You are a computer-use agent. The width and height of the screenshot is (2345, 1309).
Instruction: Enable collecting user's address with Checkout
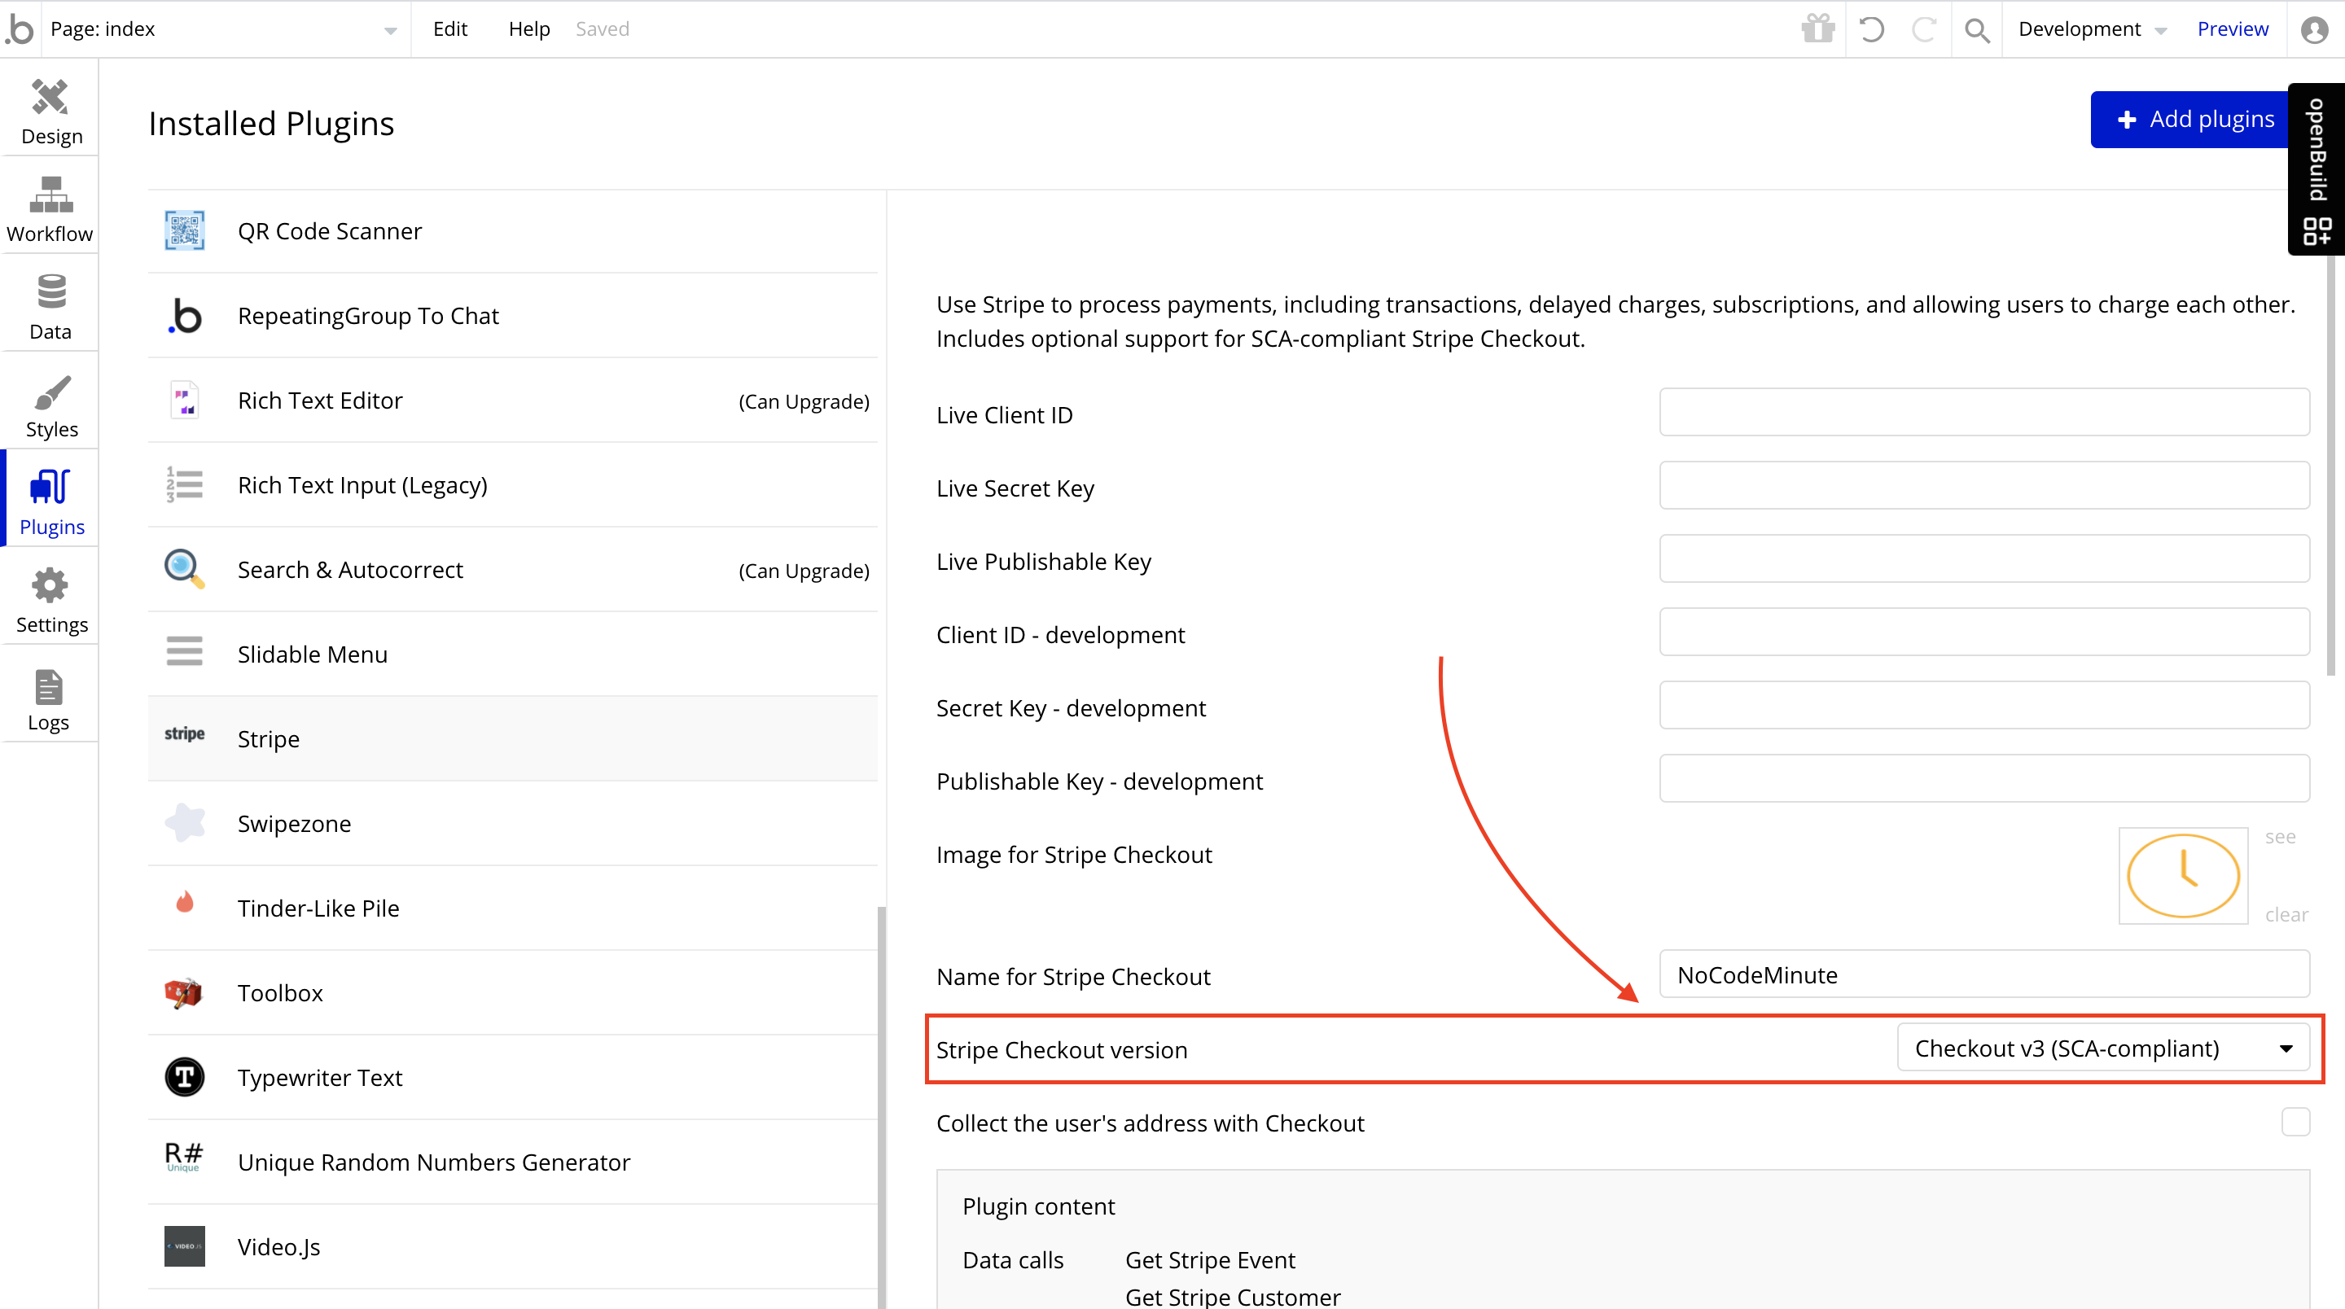(x=2295, y=1122)
